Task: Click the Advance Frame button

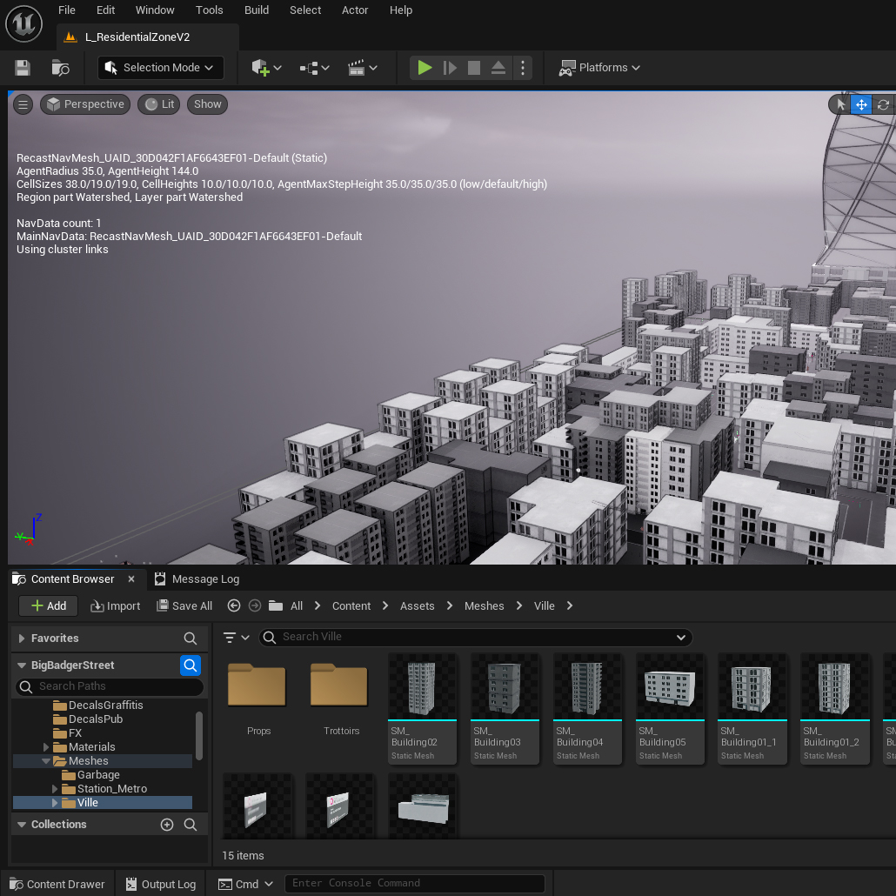Action: point(450,68)
